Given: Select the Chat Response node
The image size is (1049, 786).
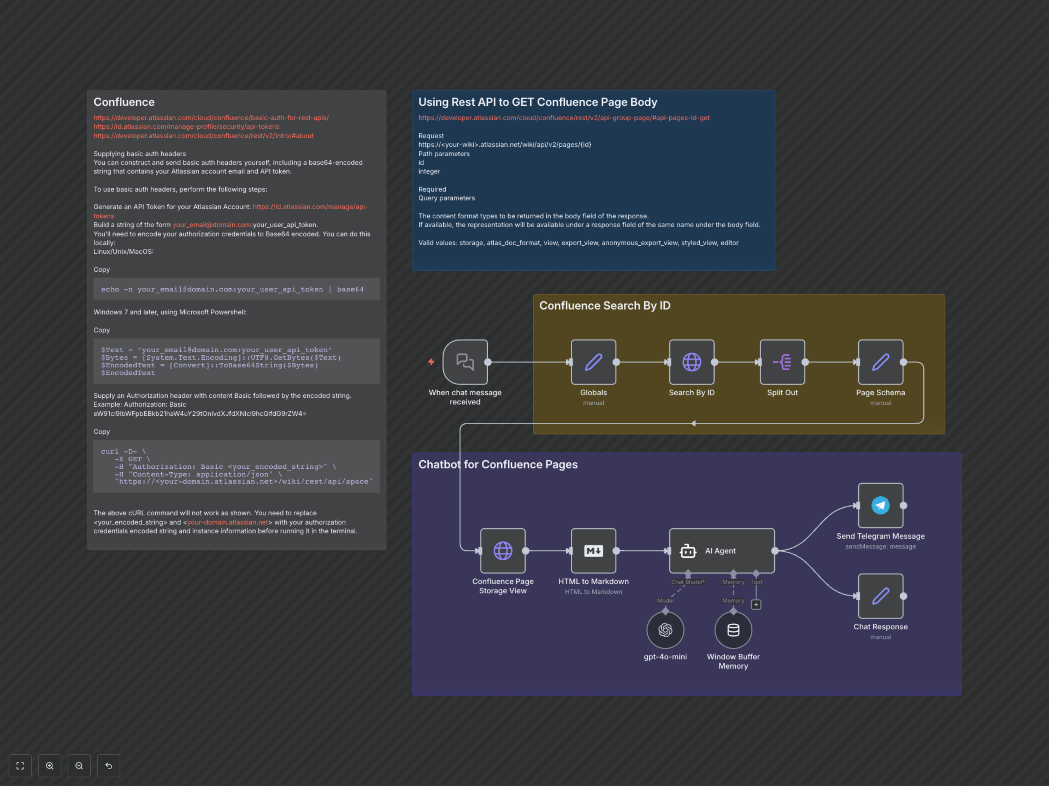Looking at the screenshot, I should (x=880, y=596).
